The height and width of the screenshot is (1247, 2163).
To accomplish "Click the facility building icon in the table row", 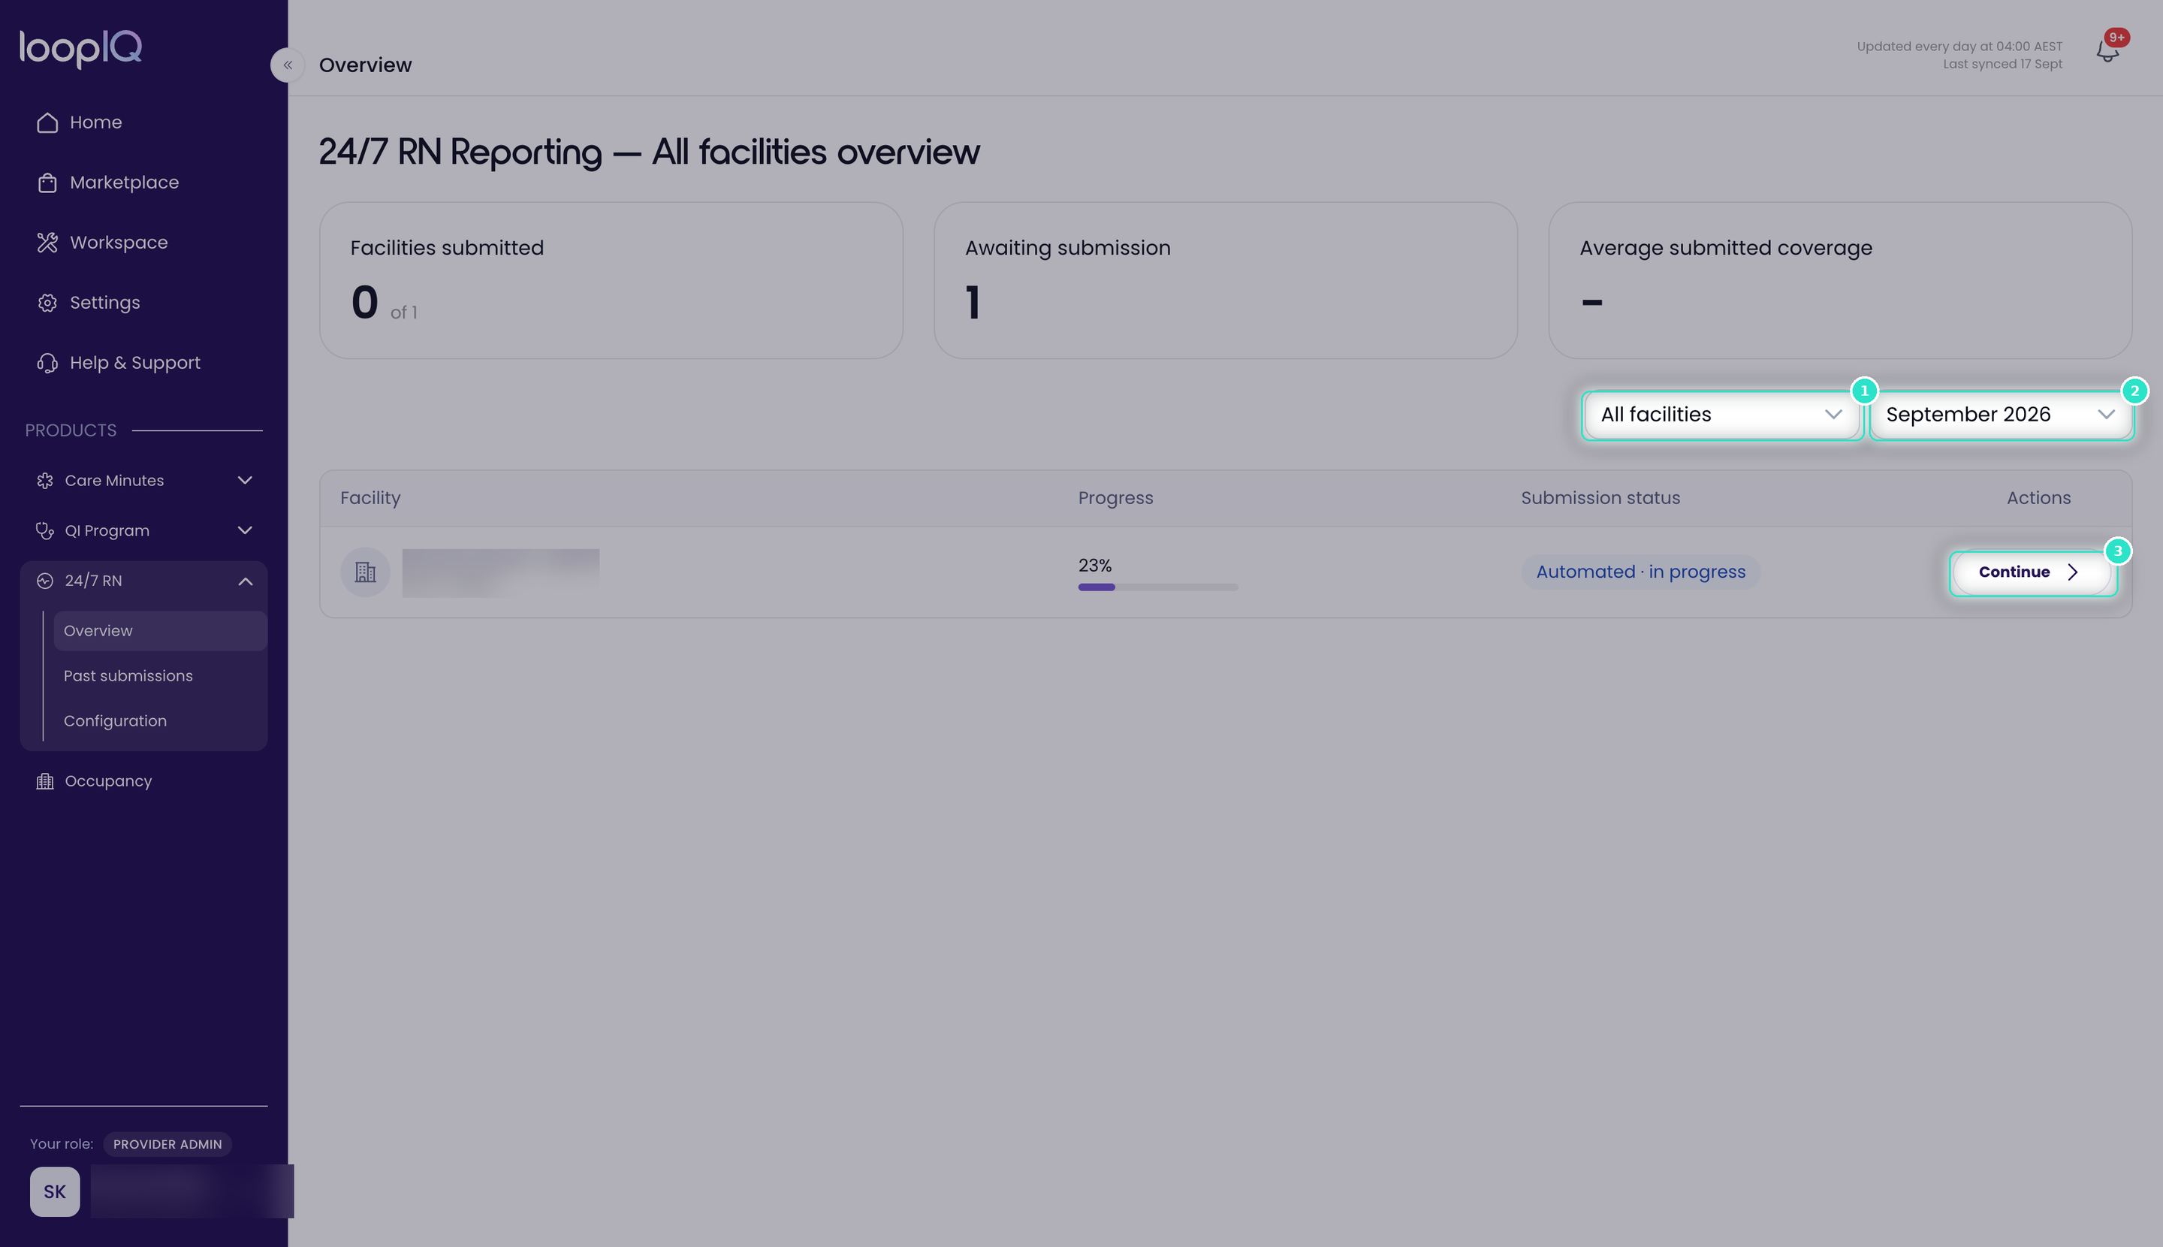I will point(365,572).
